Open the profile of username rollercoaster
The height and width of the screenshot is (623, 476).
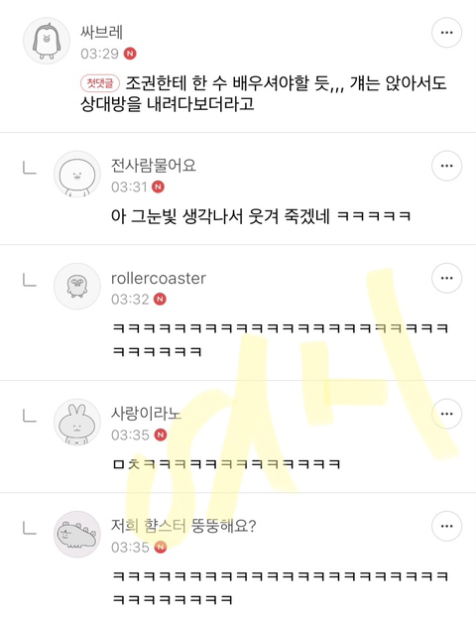coord(159,278)
